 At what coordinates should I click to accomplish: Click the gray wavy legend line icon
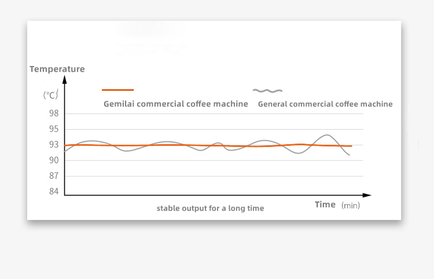click(x=267, y=91)
